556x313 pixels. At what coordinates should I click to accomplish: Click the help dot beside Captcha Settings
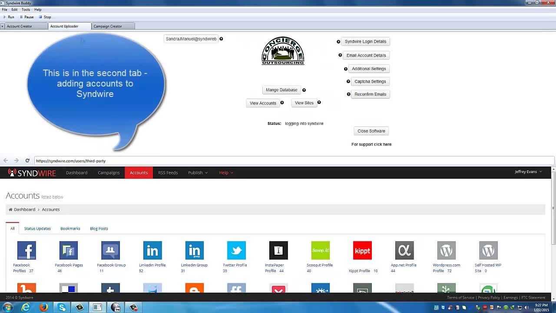coord(348,81)
